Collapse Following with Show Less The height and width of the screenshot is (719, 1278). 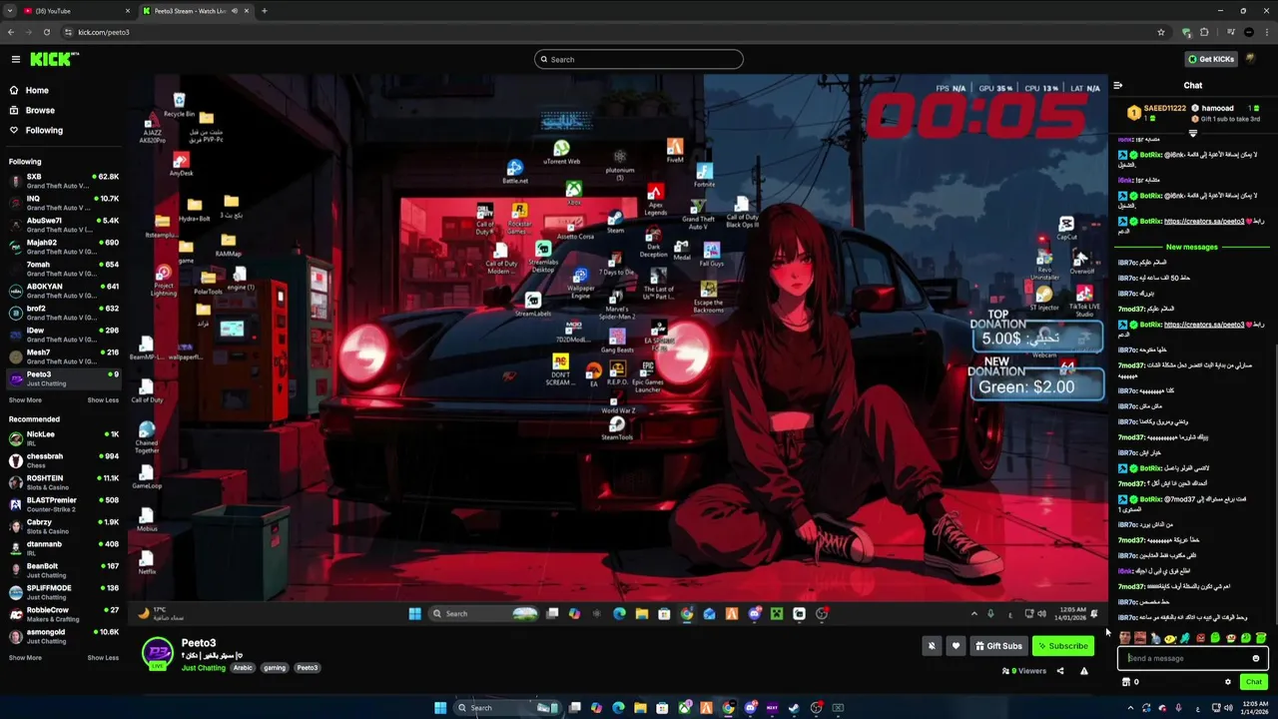103,400
